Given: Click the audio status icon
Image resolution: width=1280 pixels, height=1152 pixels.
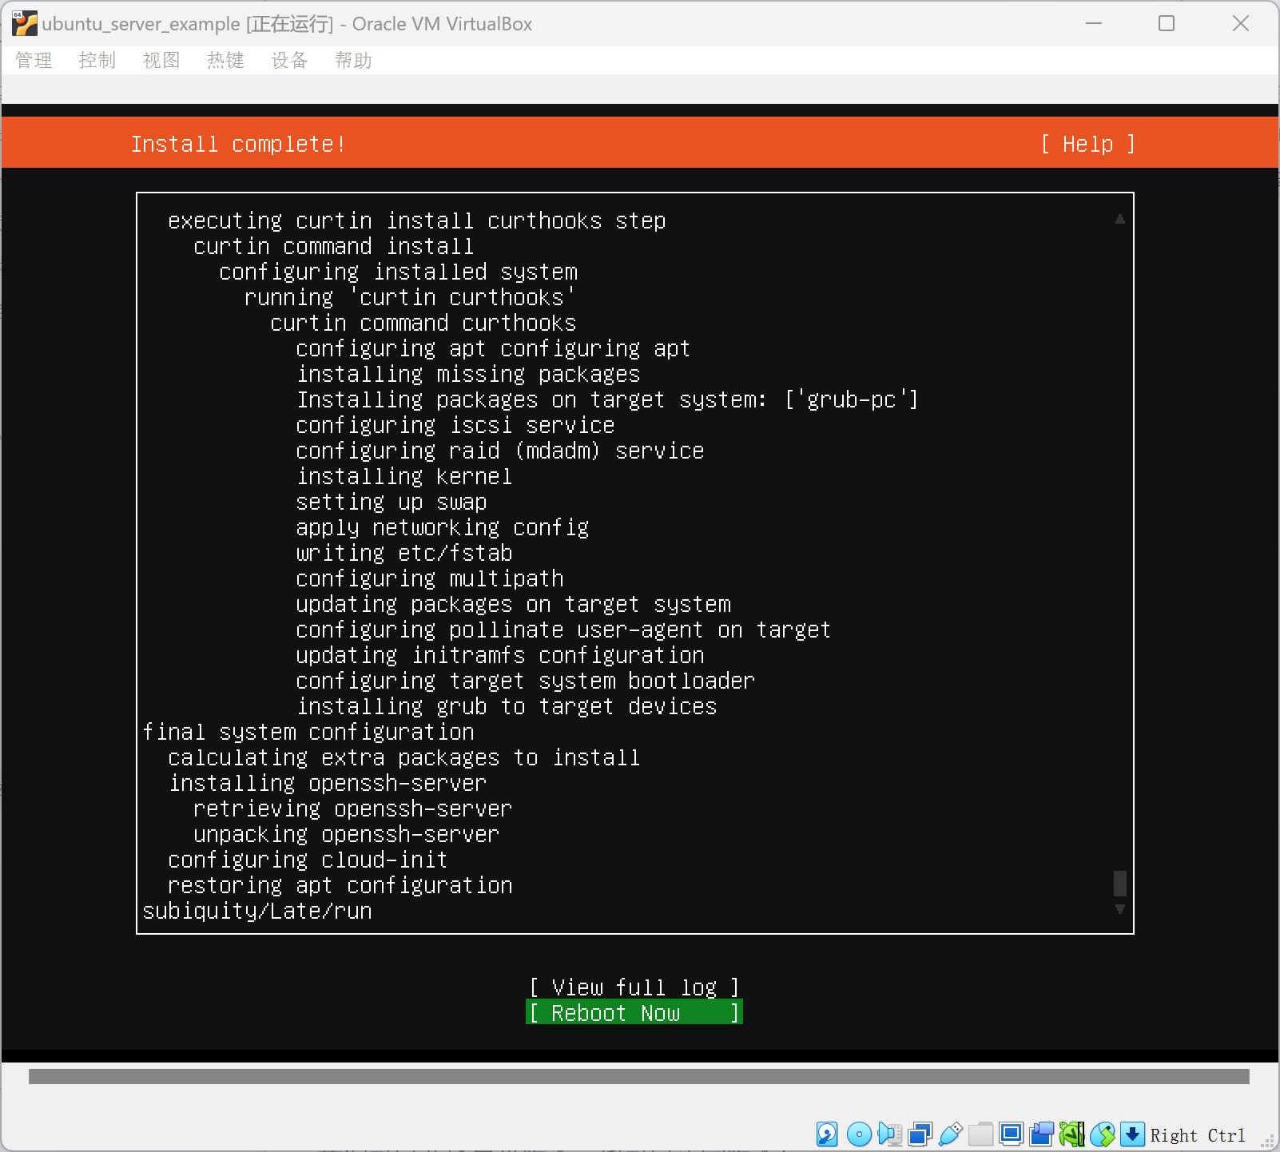Looking at the screenshot, I should coord(889,1134).
